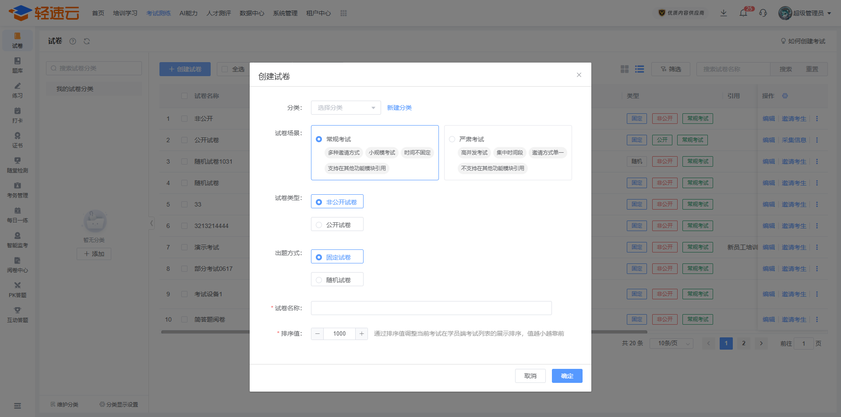Click the notification bell icon
This screenshot has height=417, width=841.
click(x=743, y=13)
